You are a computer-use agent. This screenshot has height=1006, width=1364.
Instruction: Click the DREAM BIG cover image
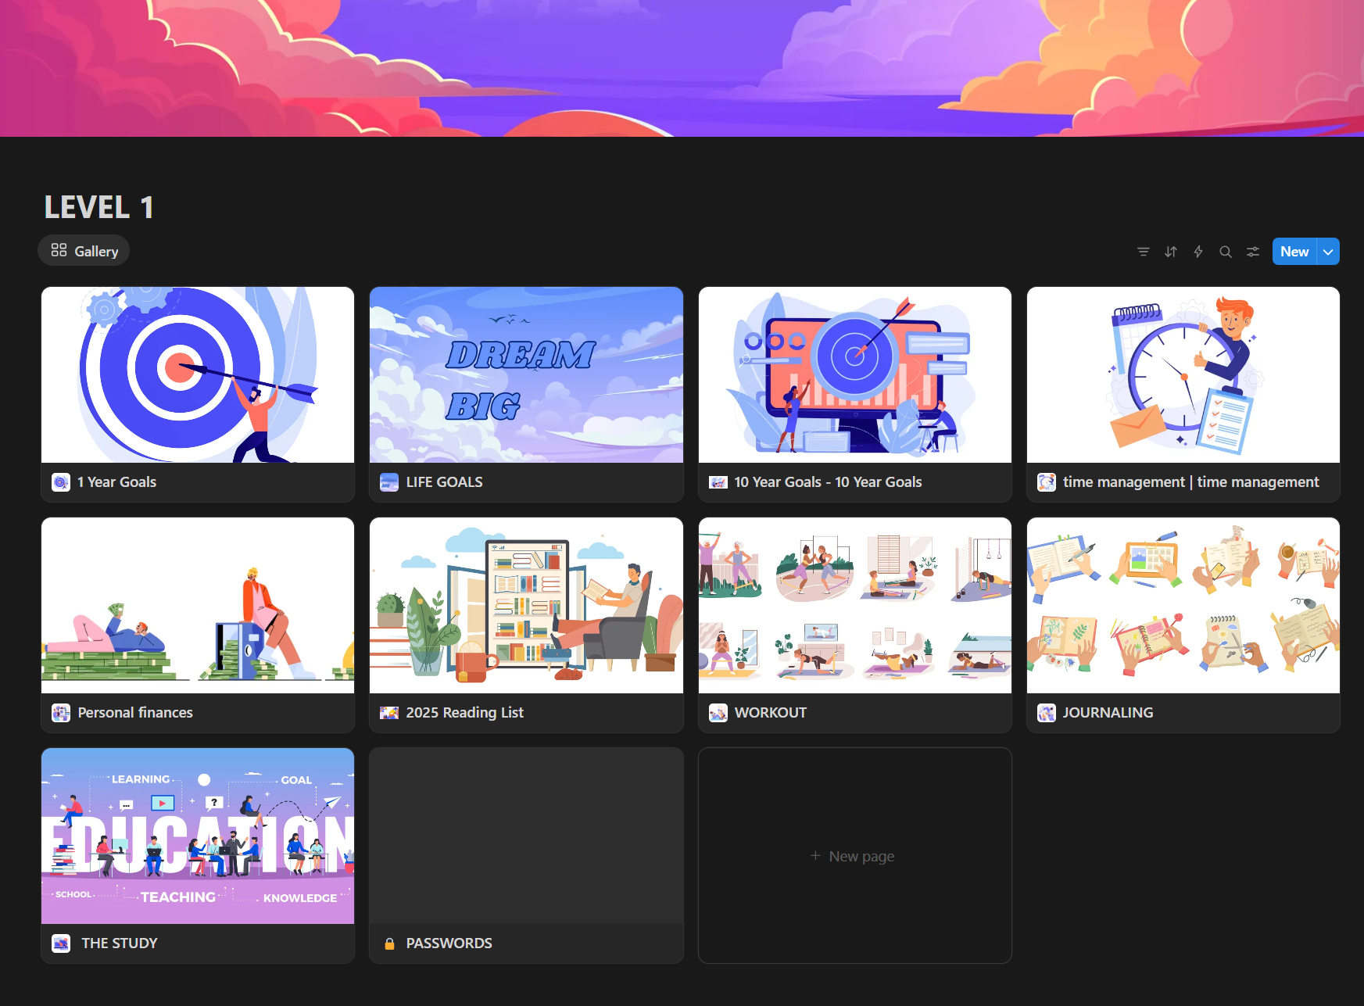[525, 375]
